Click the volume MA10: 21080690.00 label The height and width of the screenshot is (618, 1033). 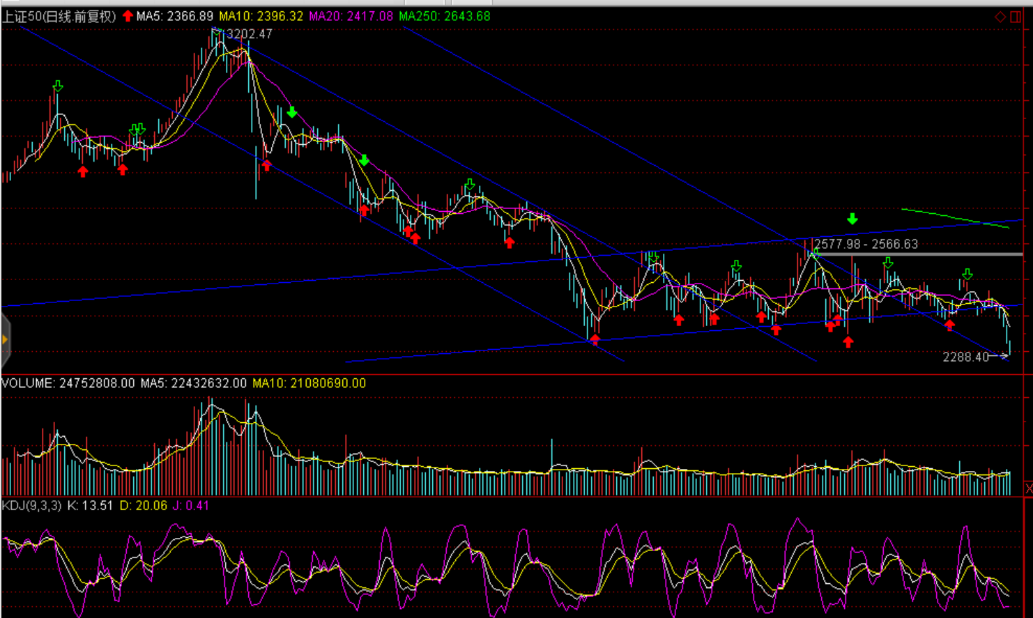309,383
